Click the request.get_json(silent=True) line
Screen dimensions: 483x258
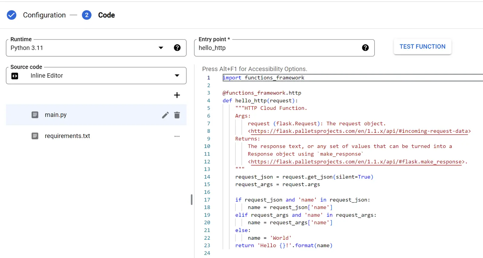pyautogui.click(x=304, y=177)
